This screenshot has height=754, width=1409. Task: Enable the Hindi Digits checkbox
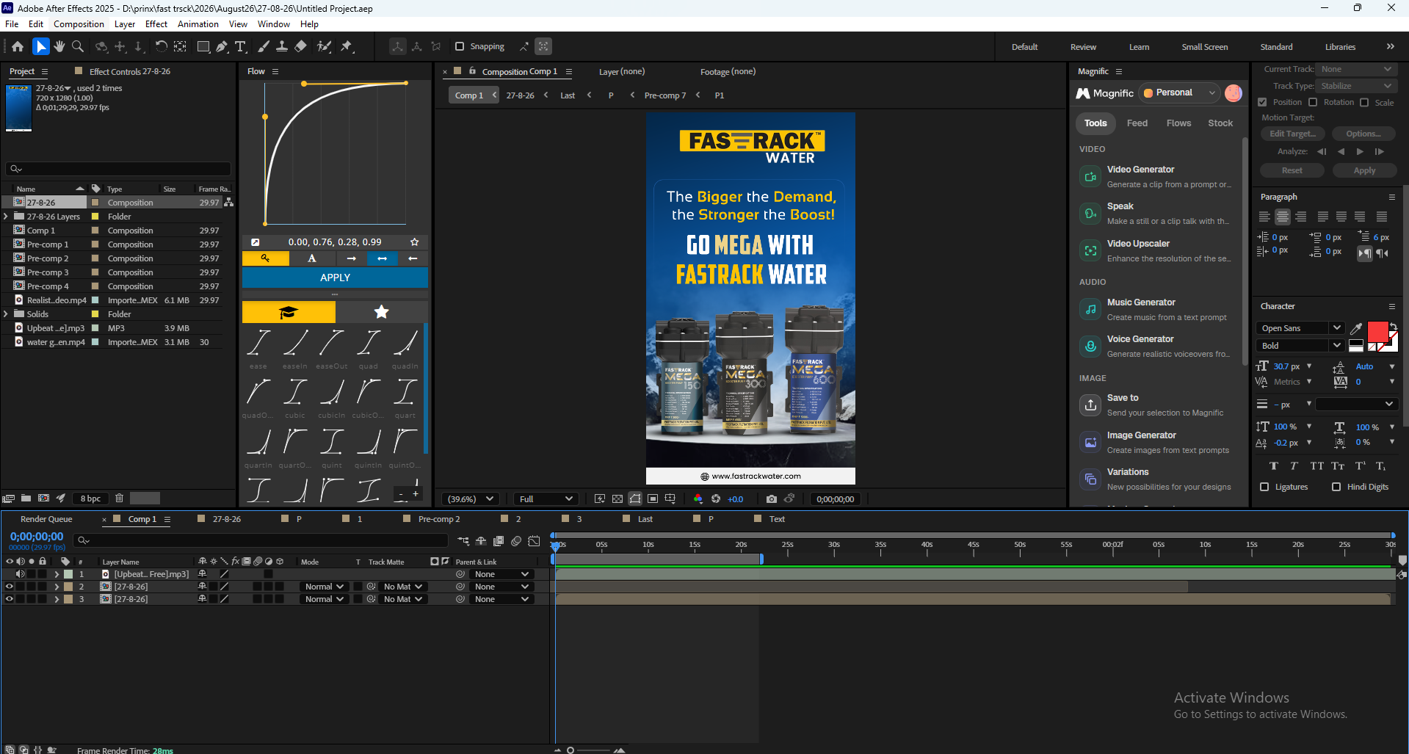pos(1336,487)
